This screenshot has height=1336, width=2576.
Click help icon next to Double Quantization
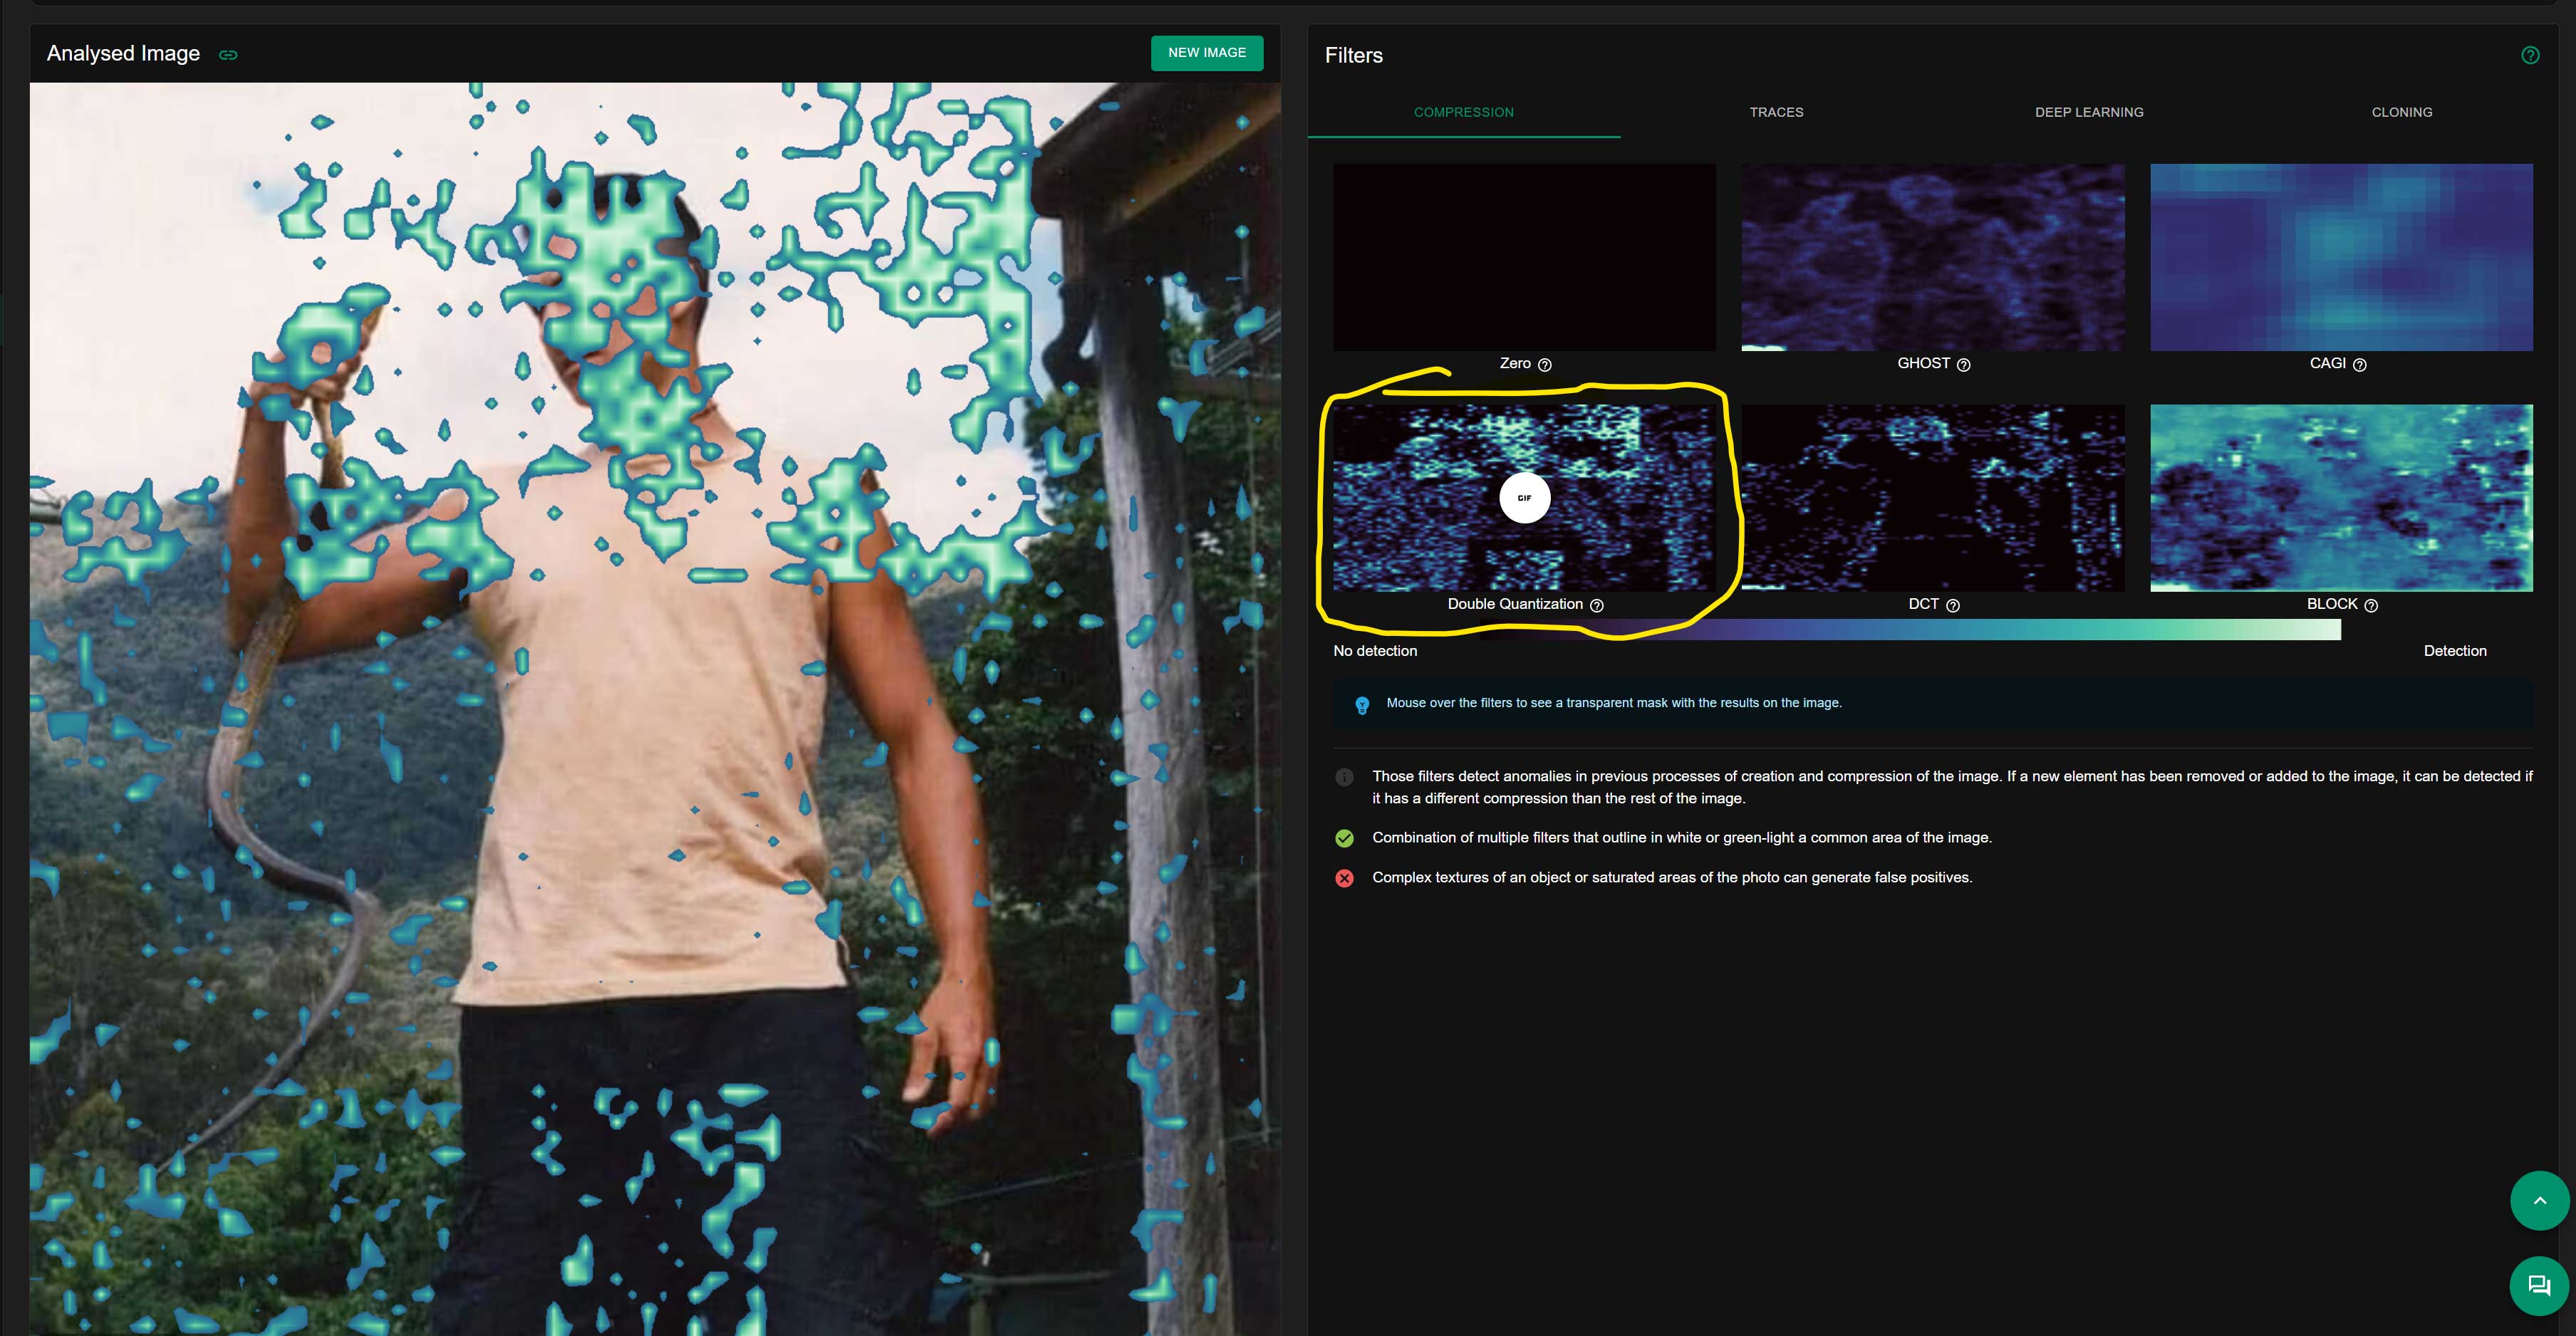pyautogui.click(x=1596, y=605)
